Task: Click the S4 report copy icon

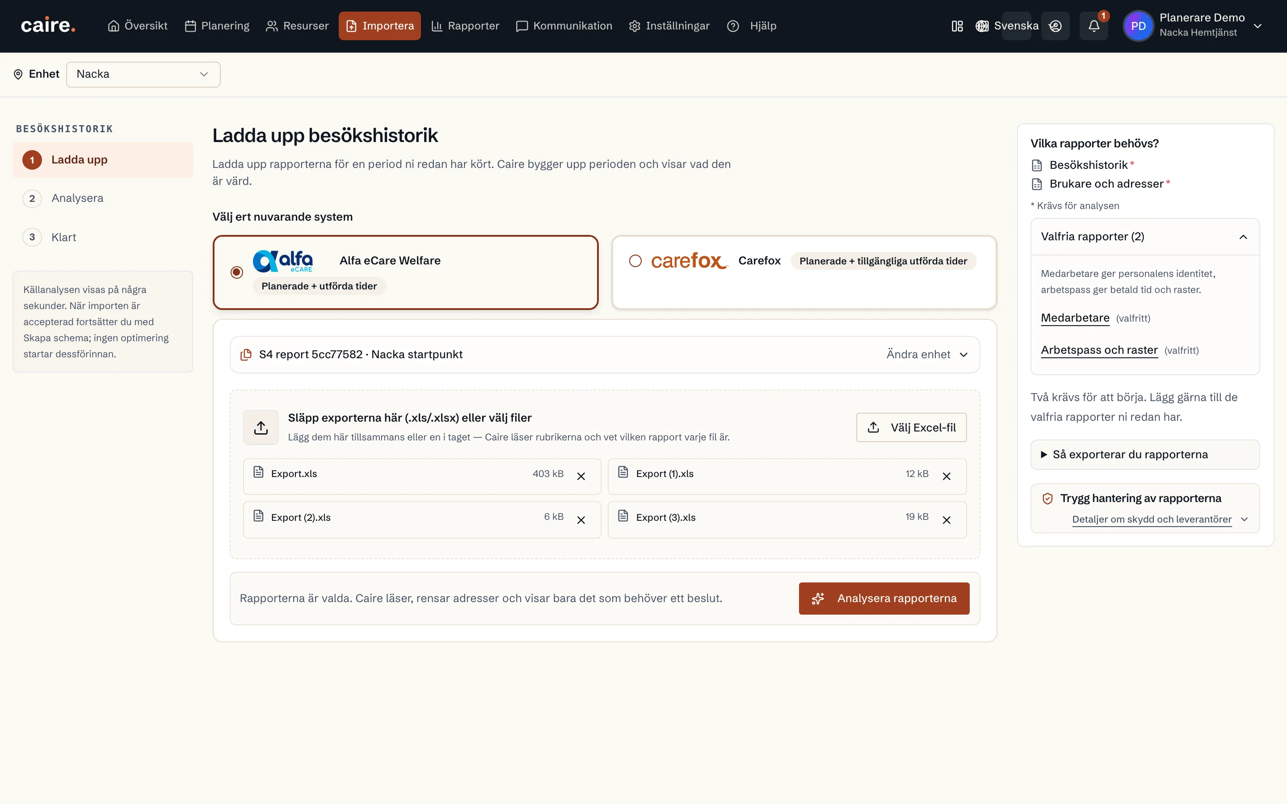Action: [246, 355]
